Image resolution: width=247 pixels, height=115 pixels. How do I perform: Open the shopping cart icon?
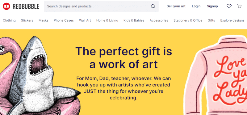pyautogui.click(x=239, y=6)
